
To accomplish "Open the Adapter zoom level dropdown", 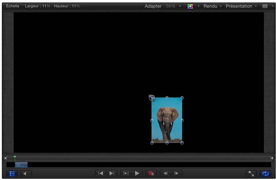I will (163, 6).
